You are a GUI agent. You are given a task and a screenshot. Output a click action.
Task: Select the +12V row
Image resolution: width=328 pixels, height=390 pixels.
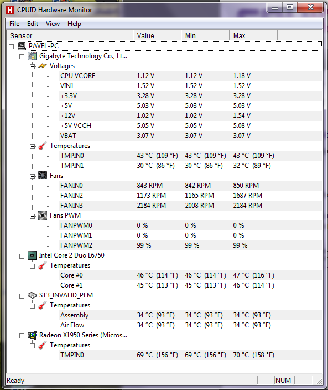coord(190,116)
